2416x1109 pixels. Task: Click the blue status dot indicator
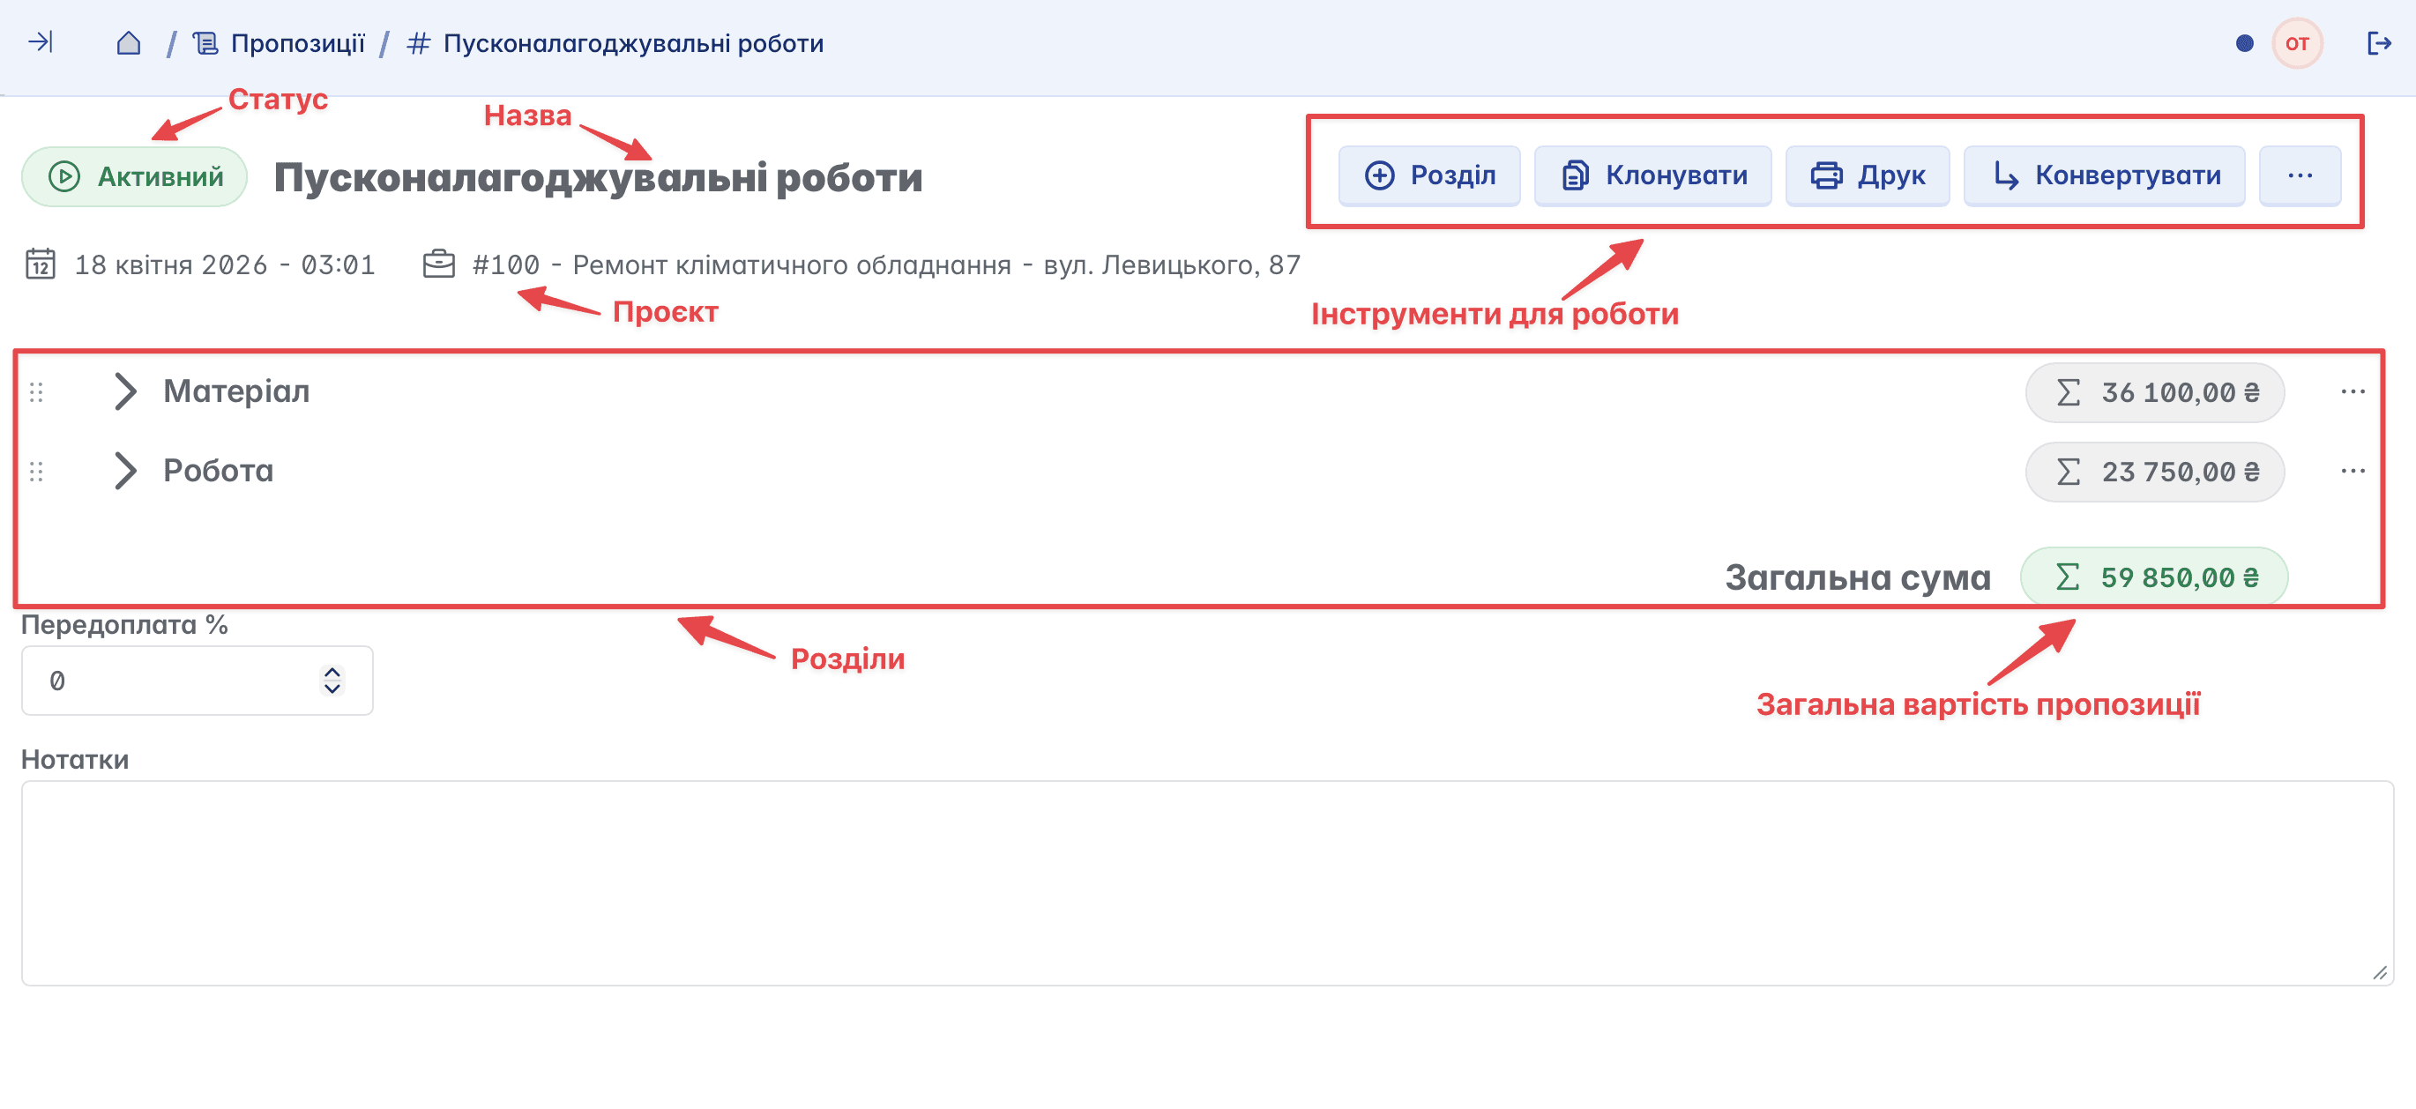[x=2243, y=43]
